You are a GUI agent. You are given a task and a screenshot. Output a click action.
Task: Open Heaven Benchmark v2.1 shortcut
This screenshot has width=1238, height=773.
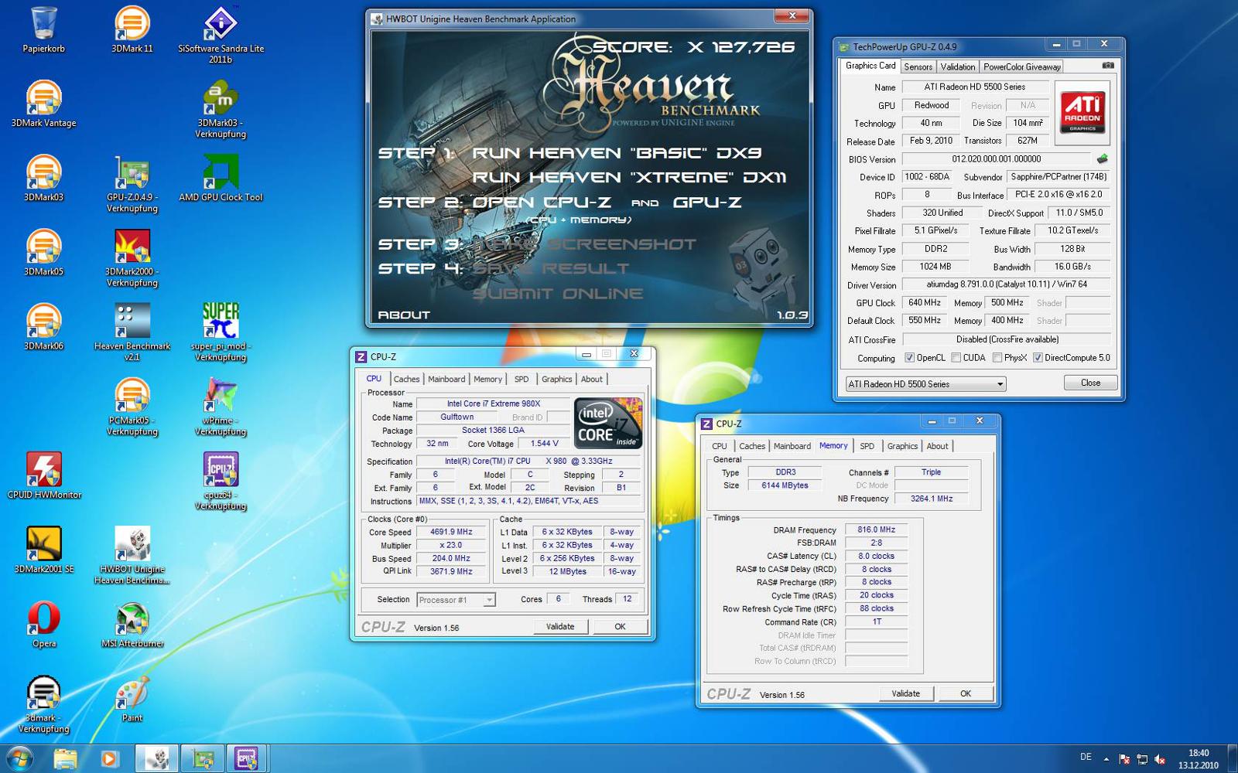[132, 332]
